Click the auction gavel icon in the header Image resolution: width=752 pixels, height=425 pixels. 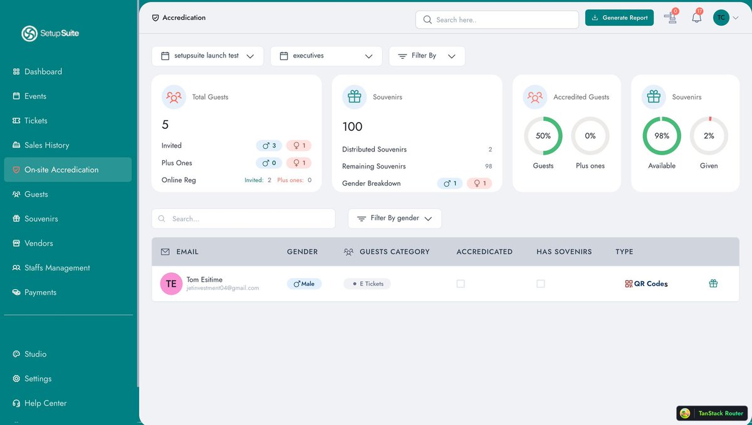pyautogui.click(x=671, y=19)
